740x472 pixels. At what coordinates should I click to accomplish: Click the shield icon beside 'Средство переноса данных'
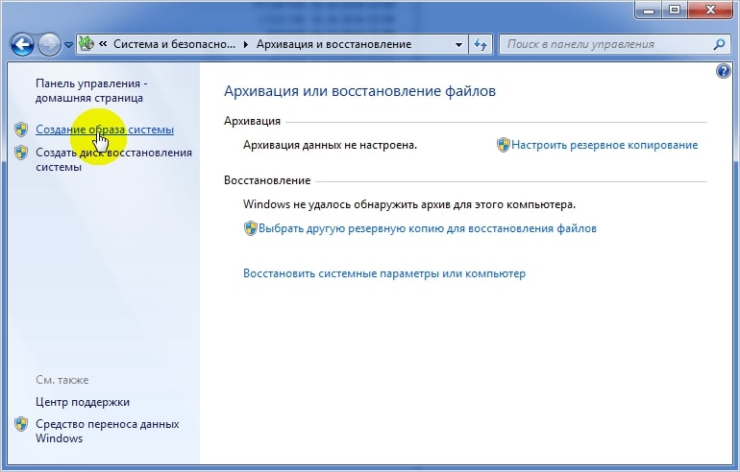(21, 424)
